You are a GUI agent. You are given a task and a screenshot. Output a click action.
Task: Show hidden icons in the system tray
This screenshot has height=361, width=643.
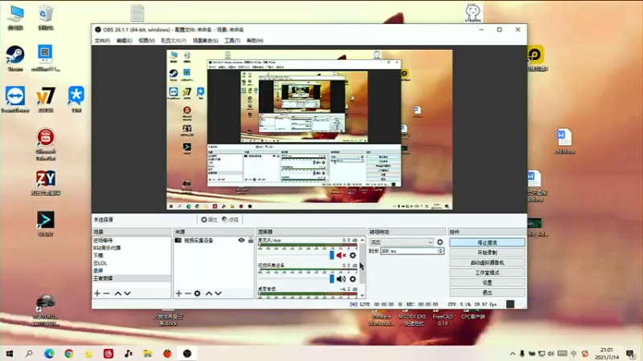(513, 354)
